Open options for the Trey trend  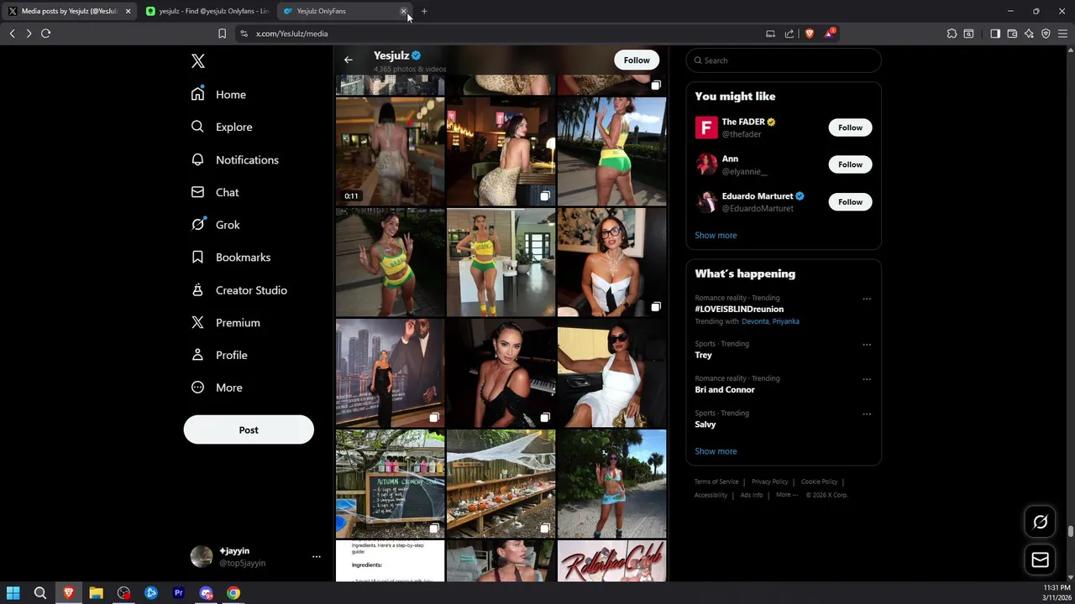867,345
